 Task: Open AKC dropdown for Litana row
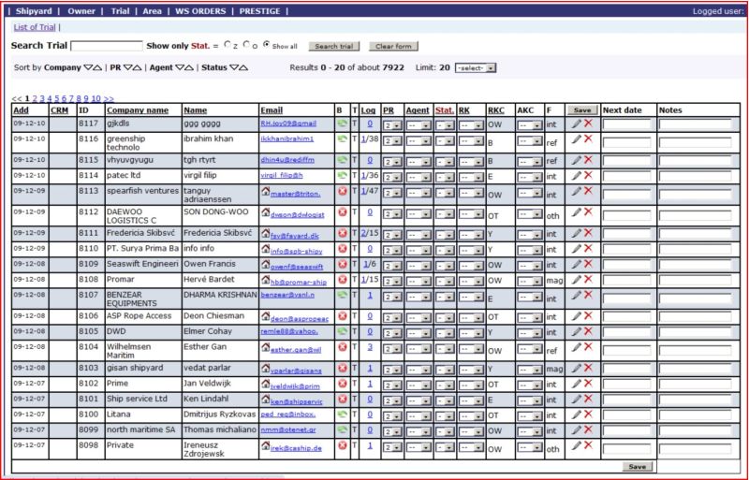[x=529, y=416]
